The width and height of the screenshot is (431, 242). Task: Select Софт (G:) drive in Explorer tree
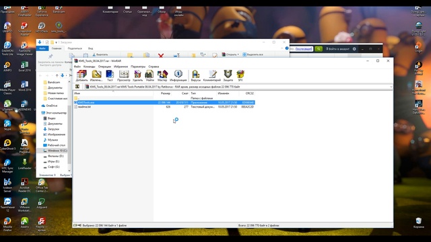(x=51, y=167)
